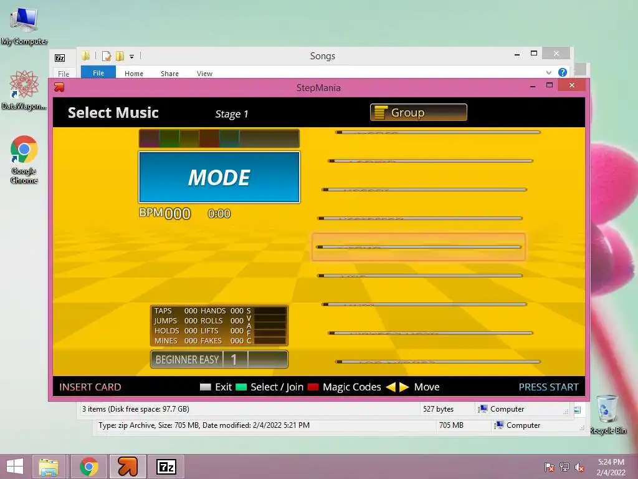Click the red swatch above MODE banner
This screenshot has height=479, width=638.
point(209,138)
